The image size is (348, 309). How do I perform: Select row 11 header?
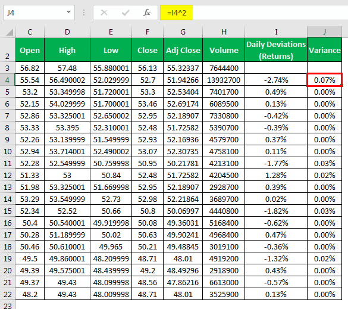coord(7,163)
